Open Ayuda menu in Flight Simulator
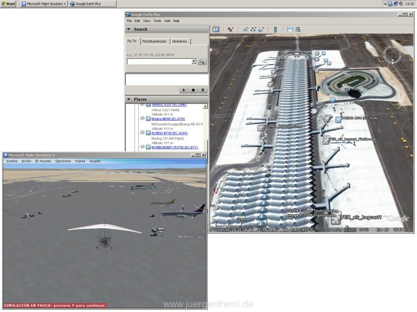 pyautogui.click(x=95, y=161)
